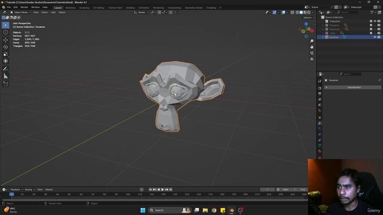
Task: Open the Object Mode dropdown
Action: [x=20, y=13]
